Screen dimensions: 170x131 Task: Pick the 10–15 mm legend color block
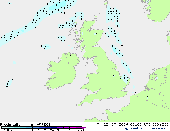pyautogui.click(x=36, y=128)
